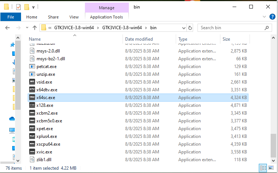Select the vsid.exe file name
The height and width of the screenshot is (173, 278).
44,82
